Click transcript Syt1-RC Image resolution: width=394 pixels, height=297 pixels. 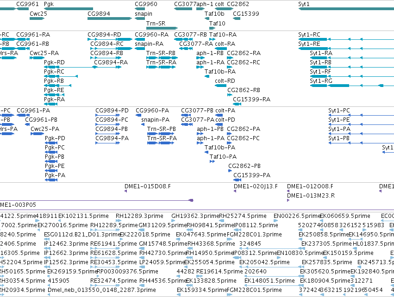pyautogui.click(x=309, y=34)
